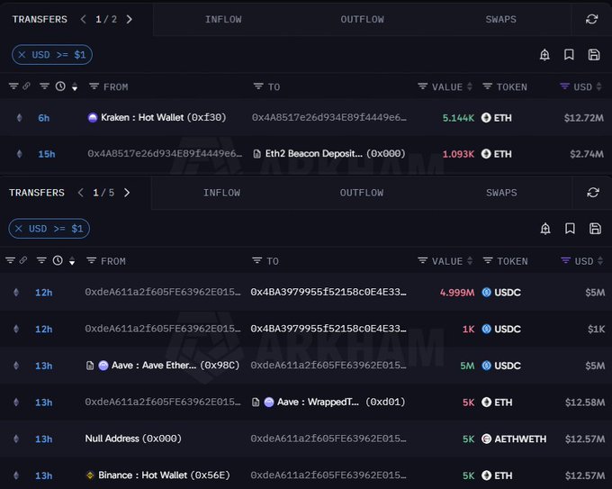The image size is (612, 489).
Task: Create alert bell in top panel
Action: [x=544, y=55]
